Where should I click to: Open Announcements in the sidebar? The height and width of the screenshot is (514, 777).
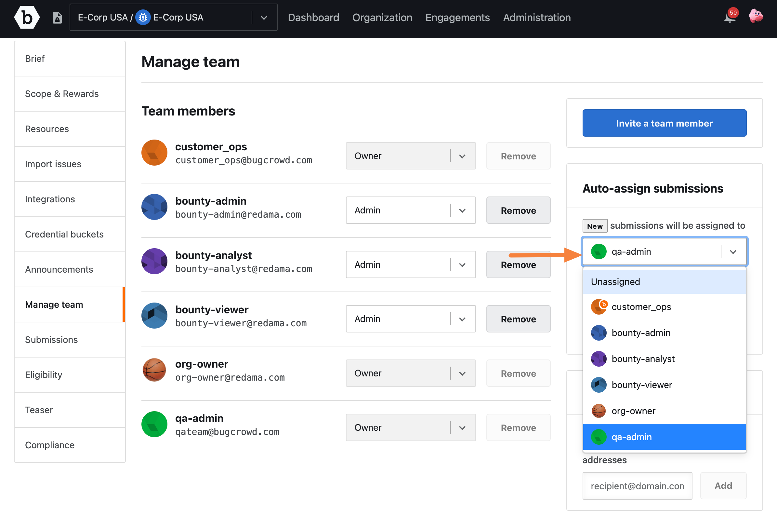70,269
